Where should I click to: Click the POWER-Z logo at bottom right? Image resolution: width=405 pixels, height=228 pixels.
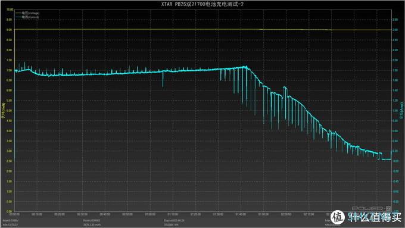click(372, 208)
